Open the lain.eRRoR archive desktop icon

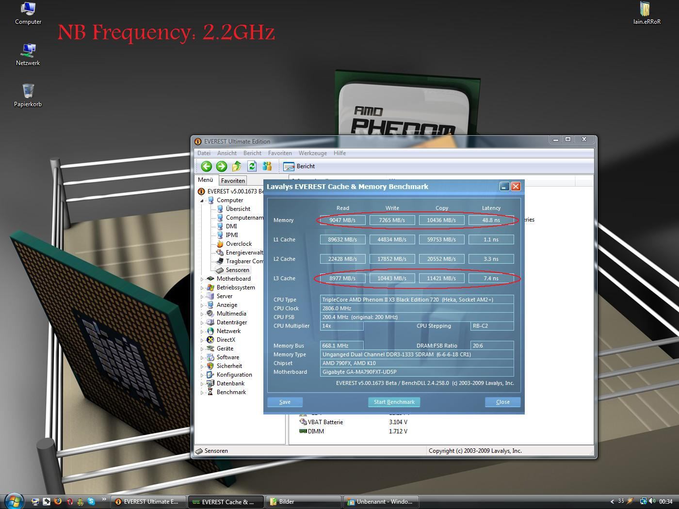pyautogui.click(x=647, y=13)
